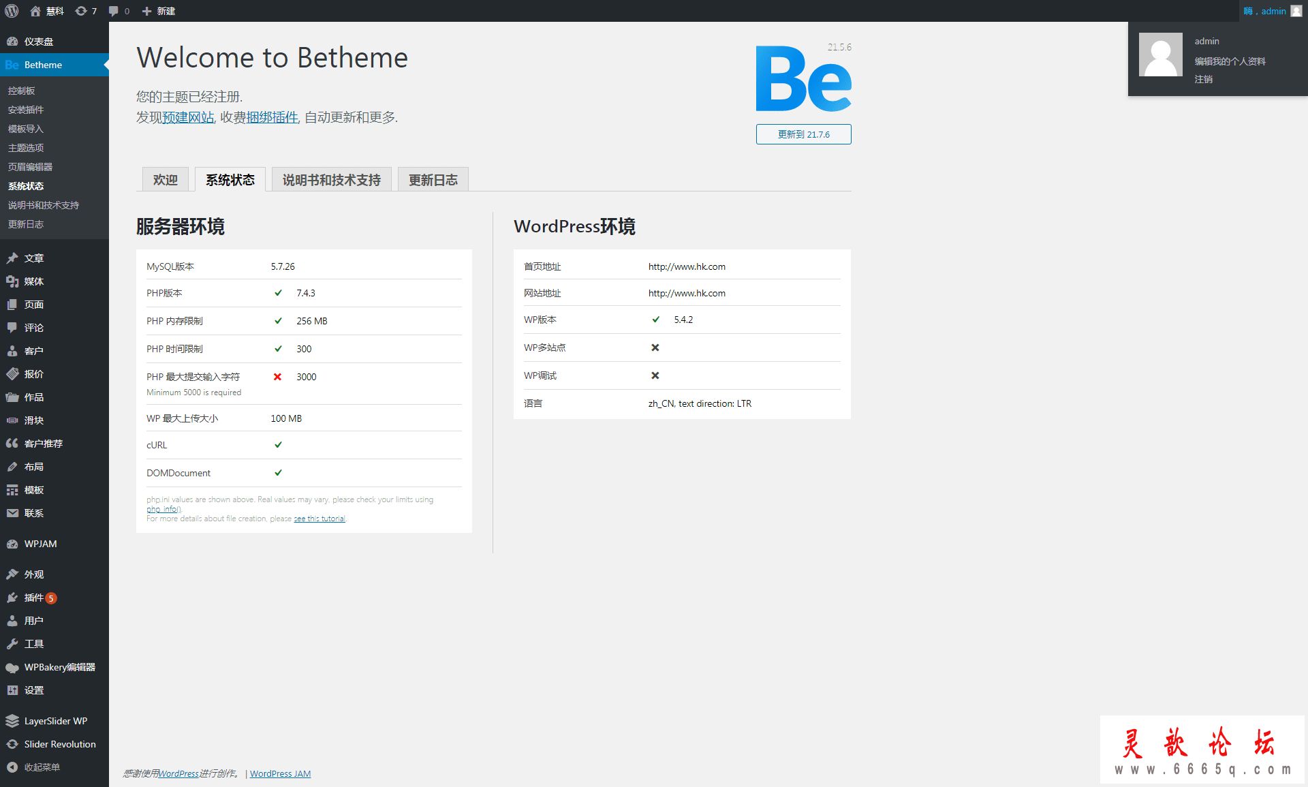The image size is (1308, 787).
Task: Switch to the 更新日志 tab
Action: click(x=433, y=180)
